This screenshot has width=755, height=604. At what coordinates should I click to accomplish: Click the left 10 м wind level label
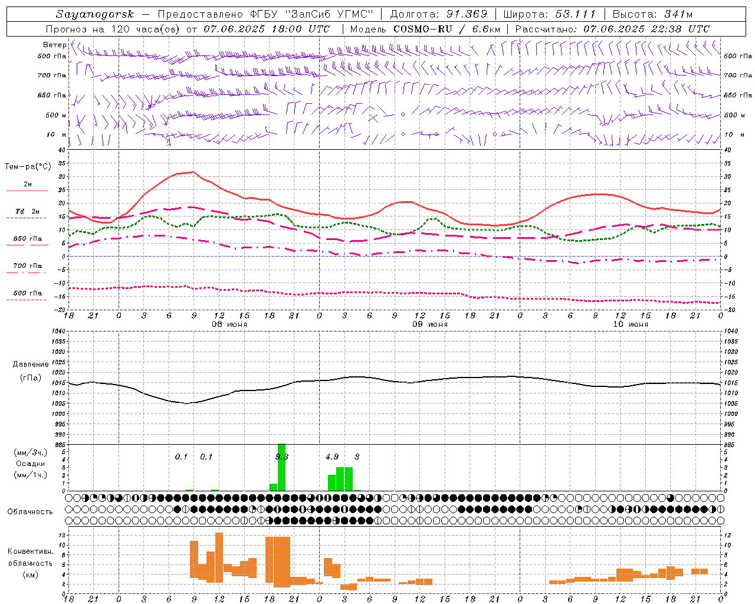56,135
